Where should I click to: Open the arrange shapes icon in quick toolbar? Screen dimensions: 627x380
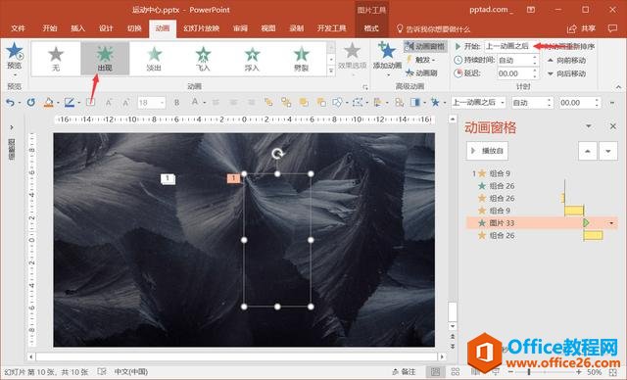point(377,103)
